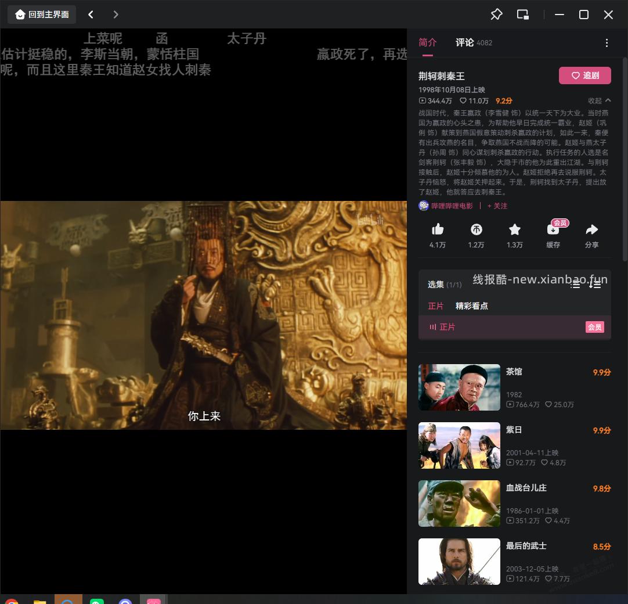Toggle the episode list view icon
The height and width of the screenshot is (604, 628).
coord(576,285)
